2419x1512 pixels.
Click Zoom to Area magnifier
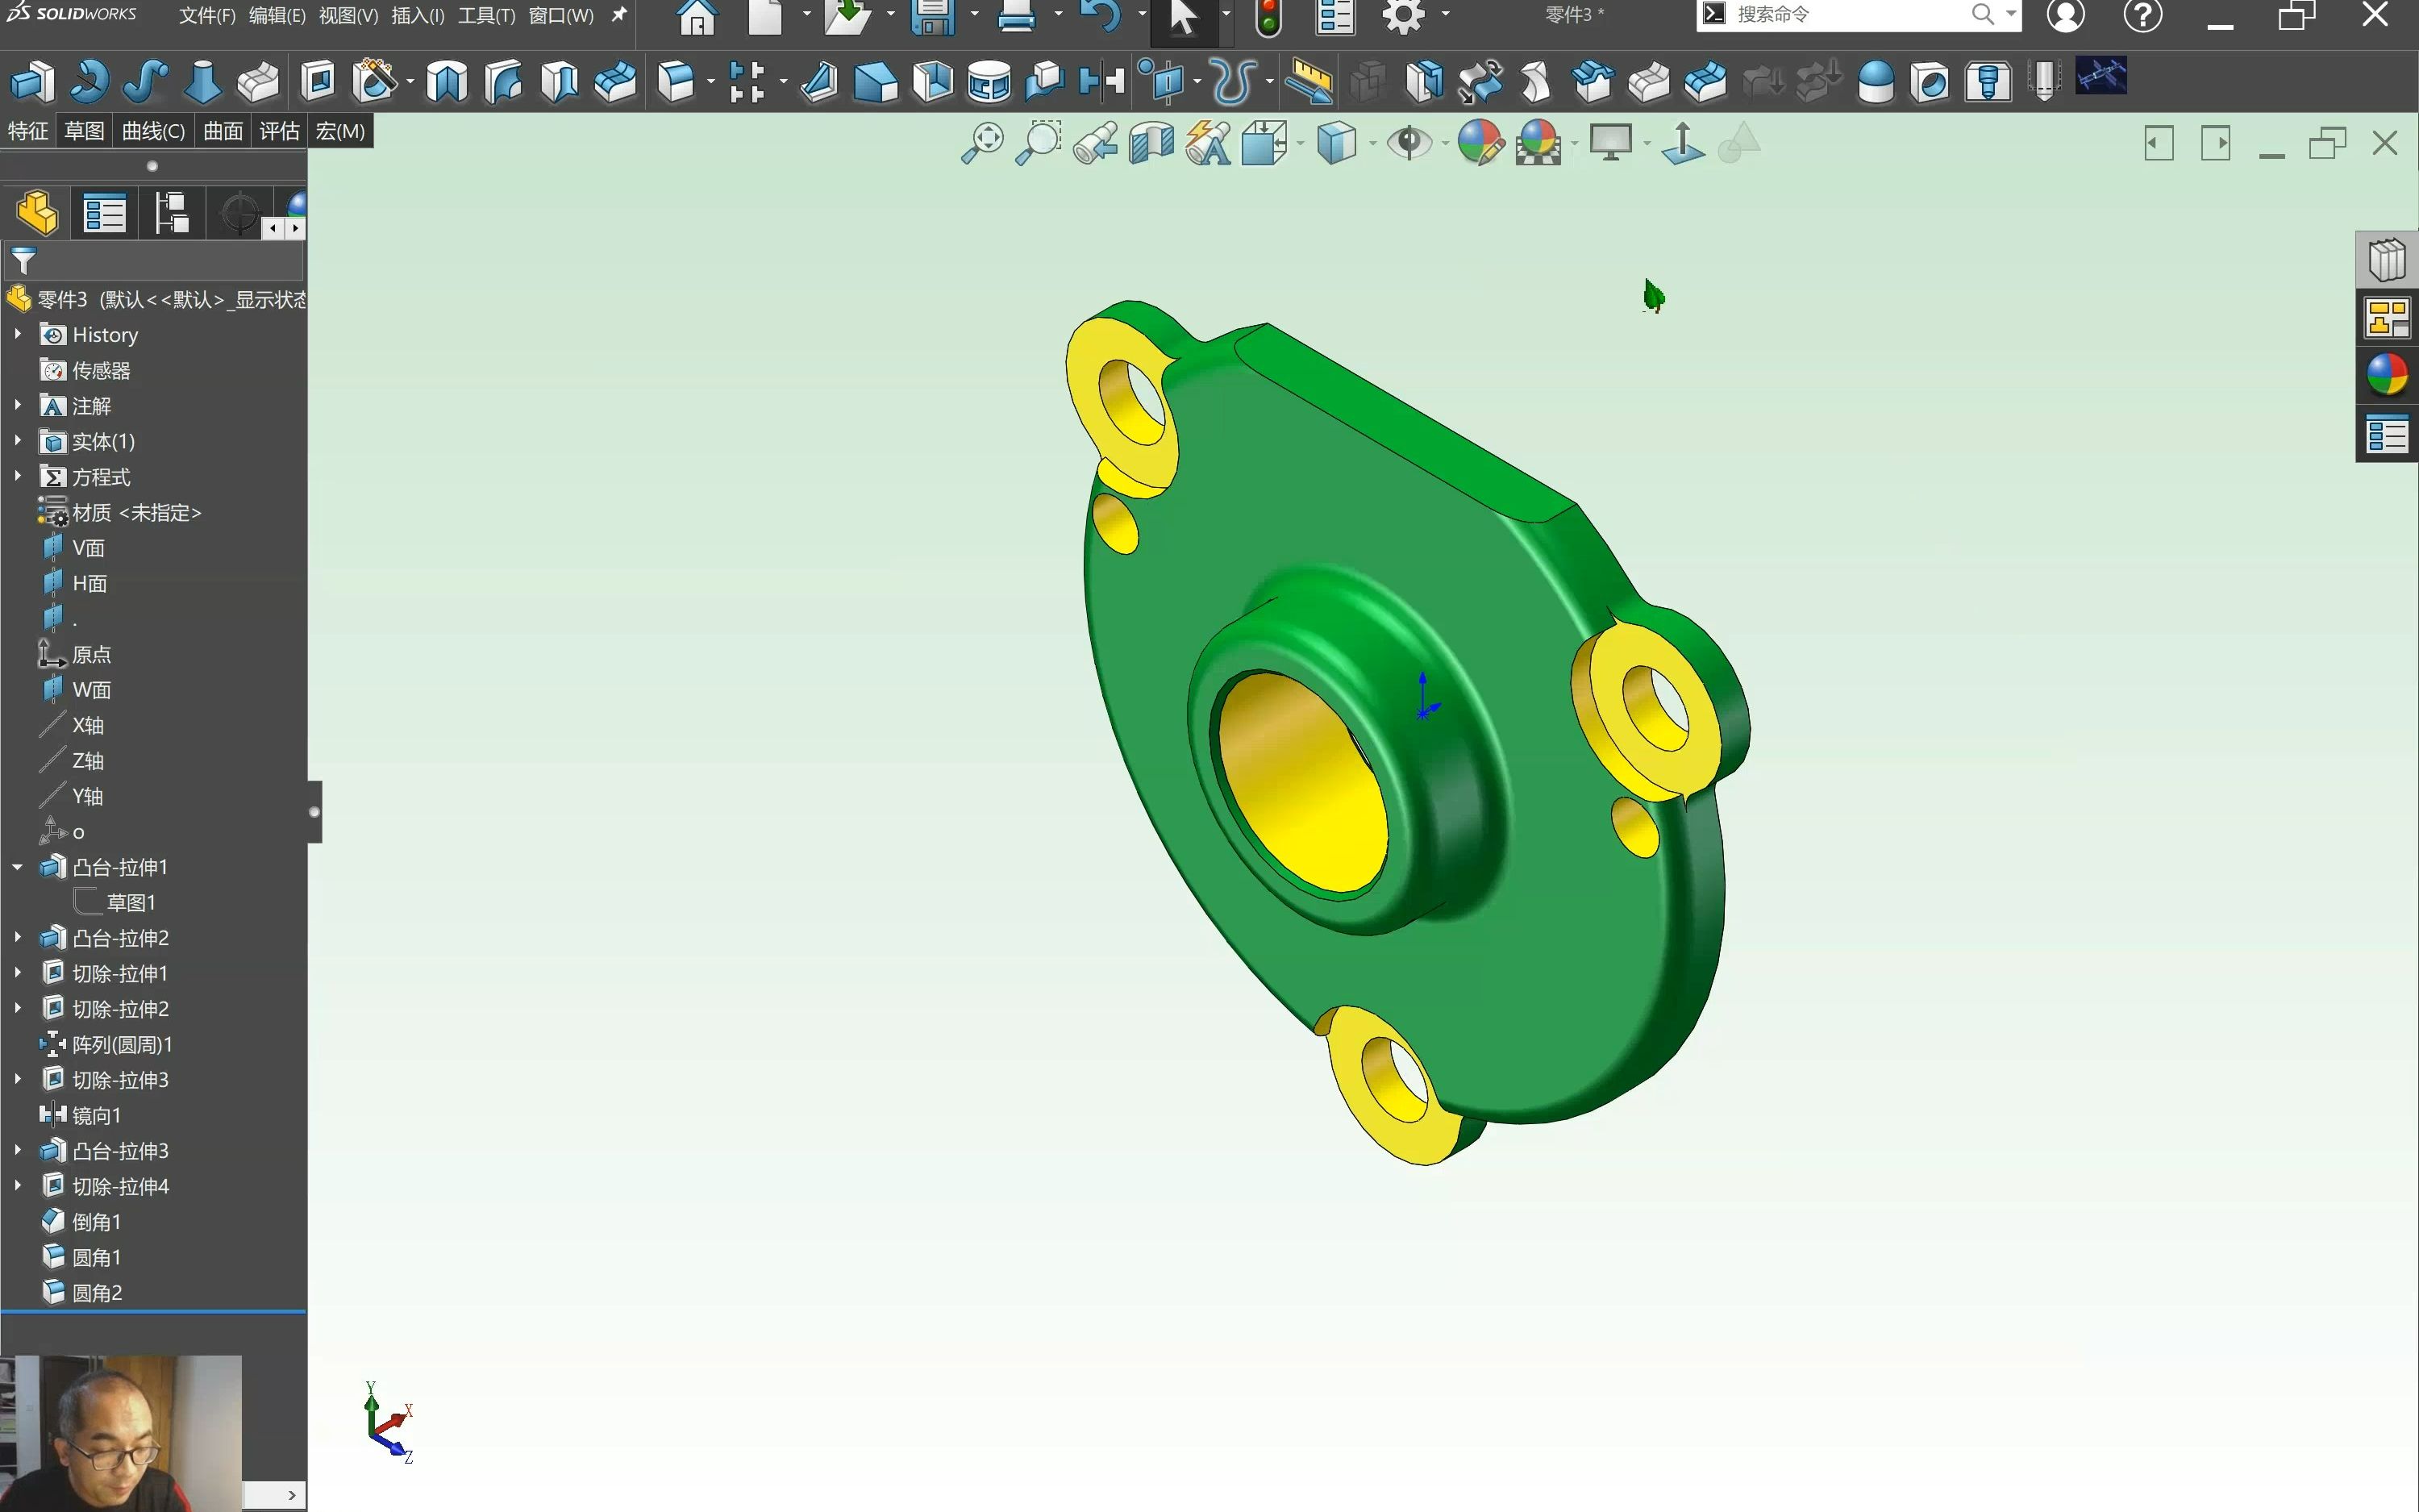coord(1039,143)
